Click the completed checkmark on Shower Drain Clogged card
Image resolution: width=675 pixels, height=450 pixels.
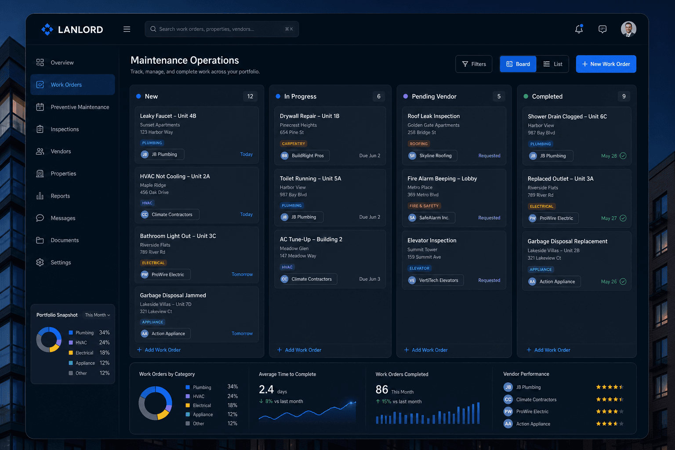(623, 156)
